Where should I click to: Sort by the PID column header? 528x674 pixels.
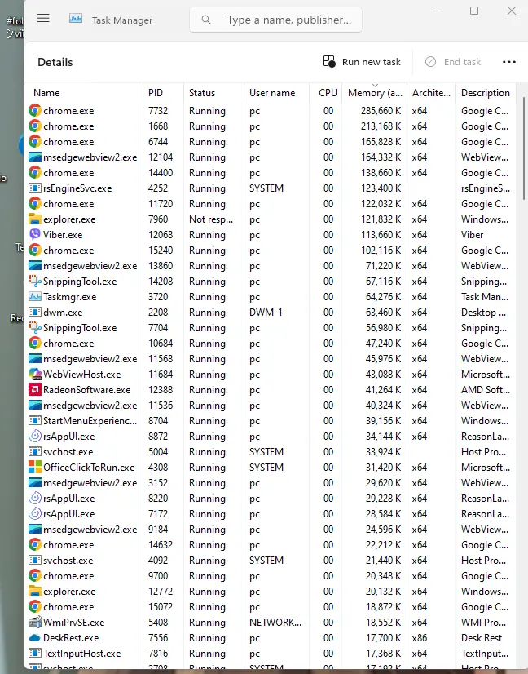pos(163,93)
